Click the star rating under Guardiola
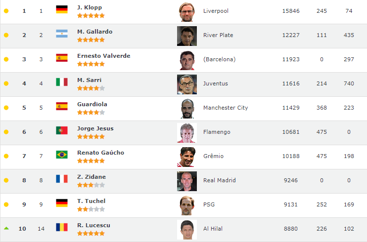 pyautogui.click(x=91, y=113)
